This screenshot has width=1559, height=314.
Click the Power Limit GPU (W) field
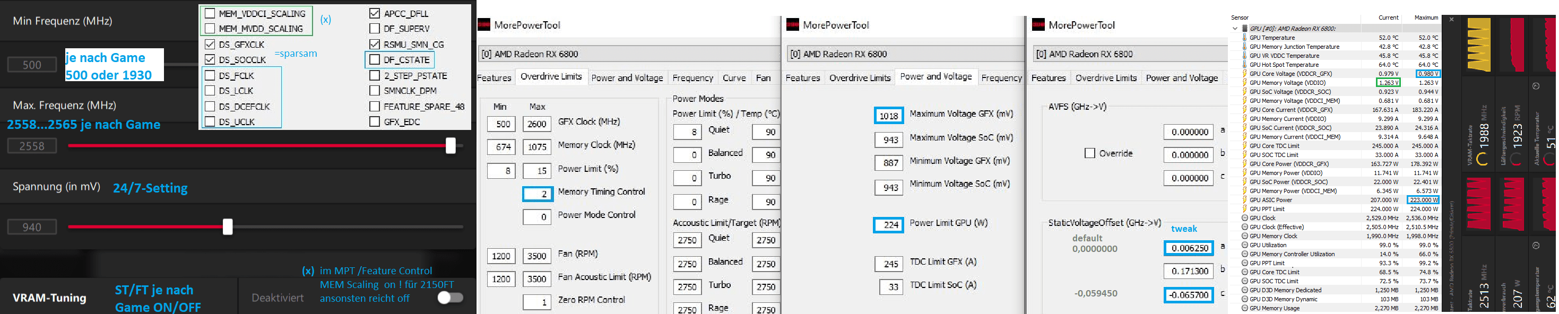889,224
